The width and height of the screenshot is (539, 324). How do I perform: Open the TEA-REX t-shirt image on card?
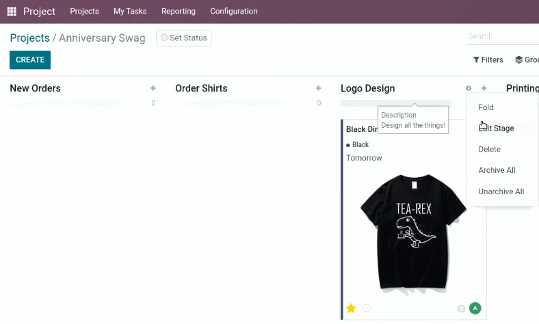click(414, 234)
